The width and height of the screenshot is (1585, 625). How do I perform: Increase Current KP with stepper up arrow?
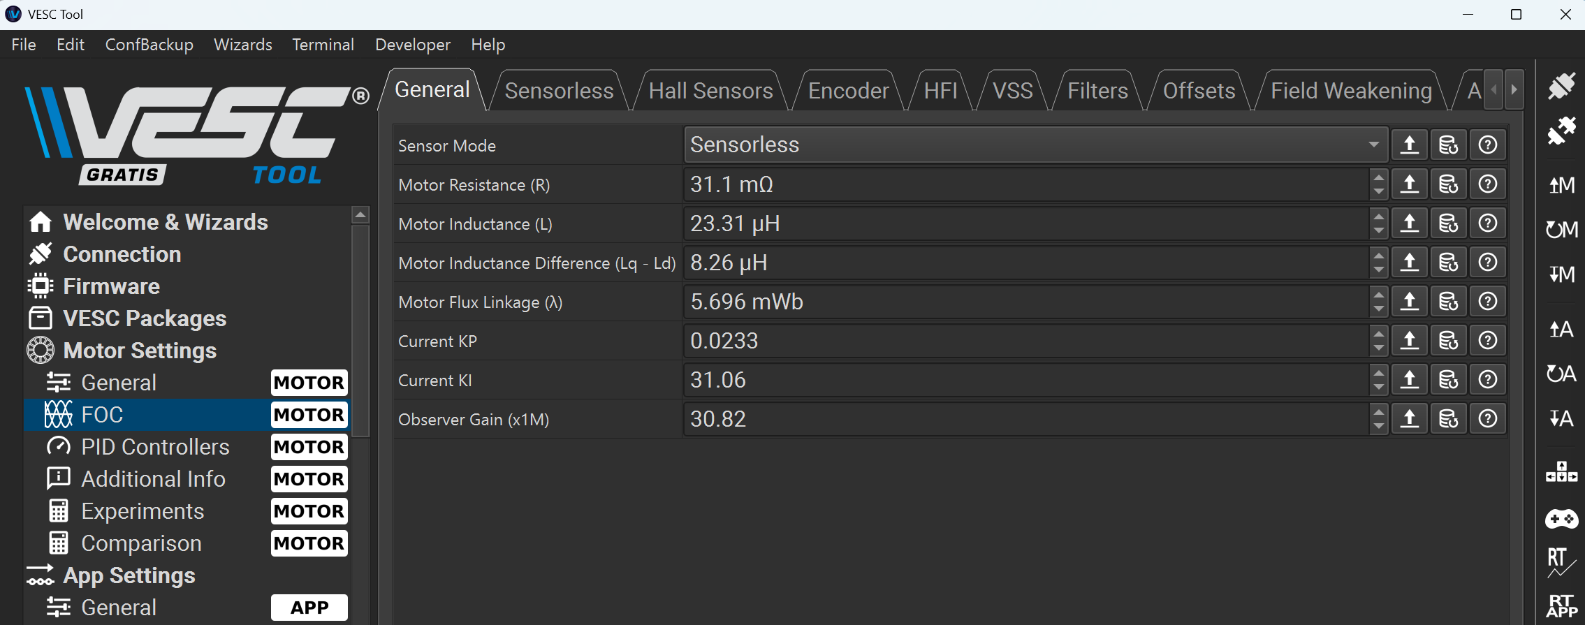[x=1378, y=334]
